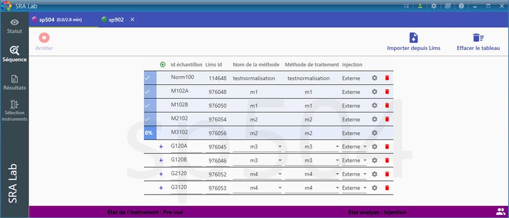
Task: Open settings gear for row Norm100
Action: (375, 78)
